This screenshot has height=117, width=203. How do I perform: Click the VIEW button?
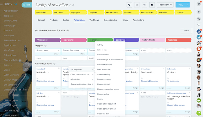(x=186, y=31)
